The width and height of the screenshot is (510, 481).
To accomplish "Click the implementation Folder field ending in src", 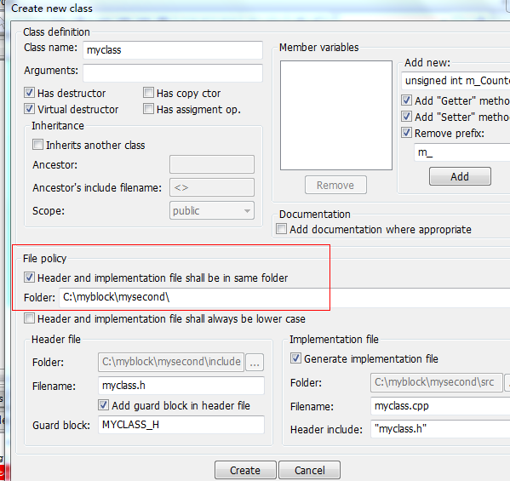I will (x=437, y=382).
